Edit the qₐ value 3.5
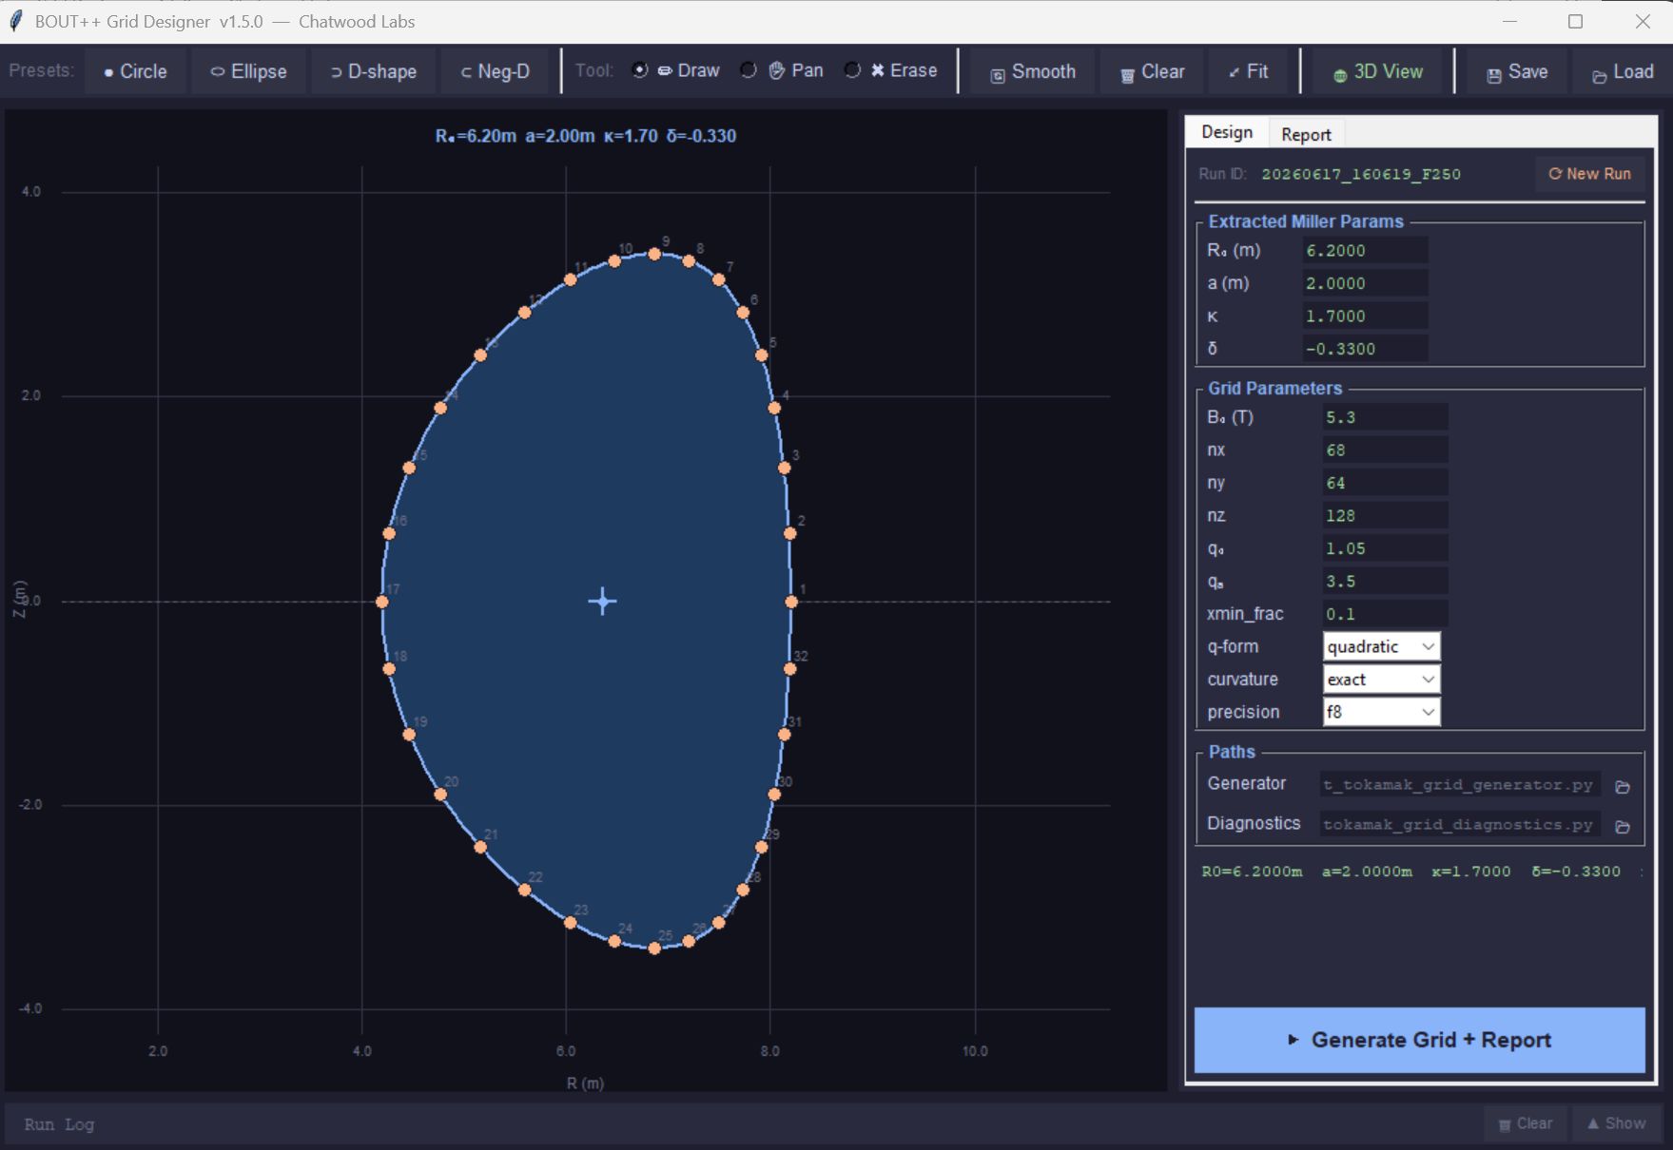 (1385, 581)
